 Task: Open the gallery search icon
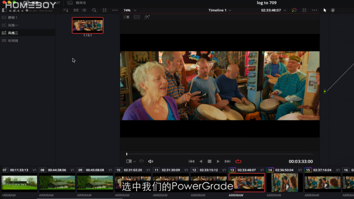94,10
